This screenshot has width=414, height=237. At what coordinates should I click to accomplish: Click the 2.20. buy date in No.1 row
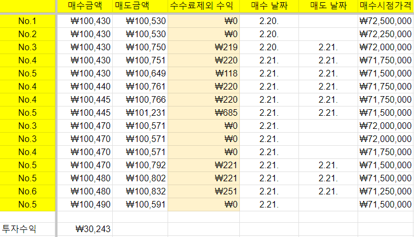tap(269, 21)
